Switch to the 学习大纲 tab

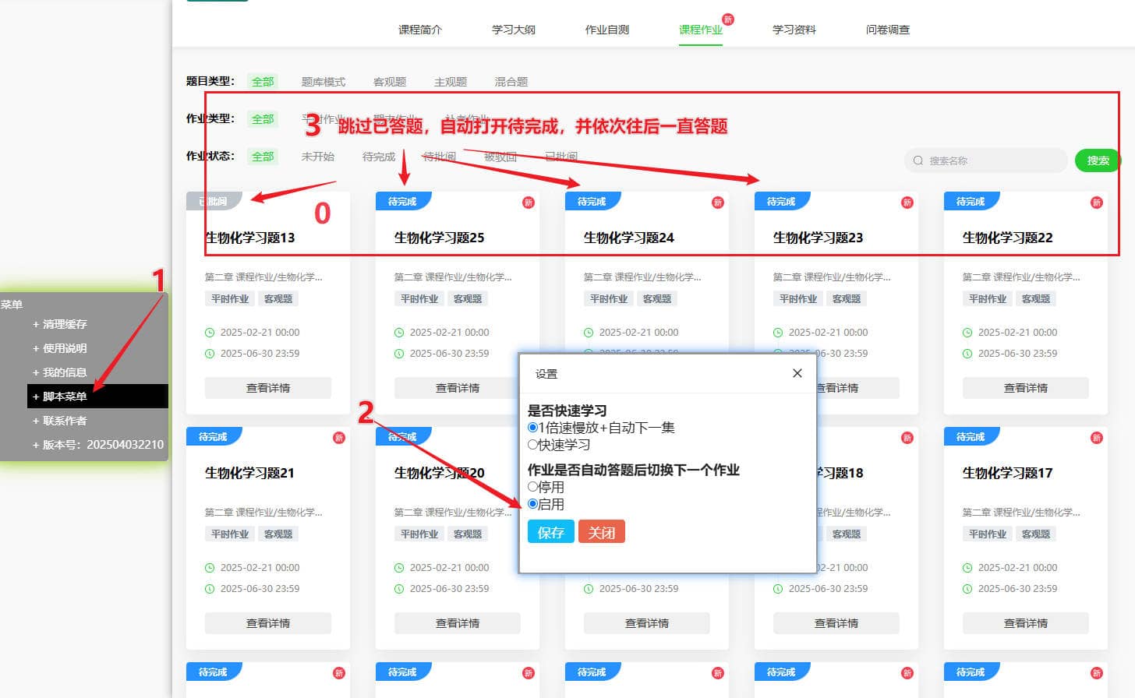click(x=514, y=30)
